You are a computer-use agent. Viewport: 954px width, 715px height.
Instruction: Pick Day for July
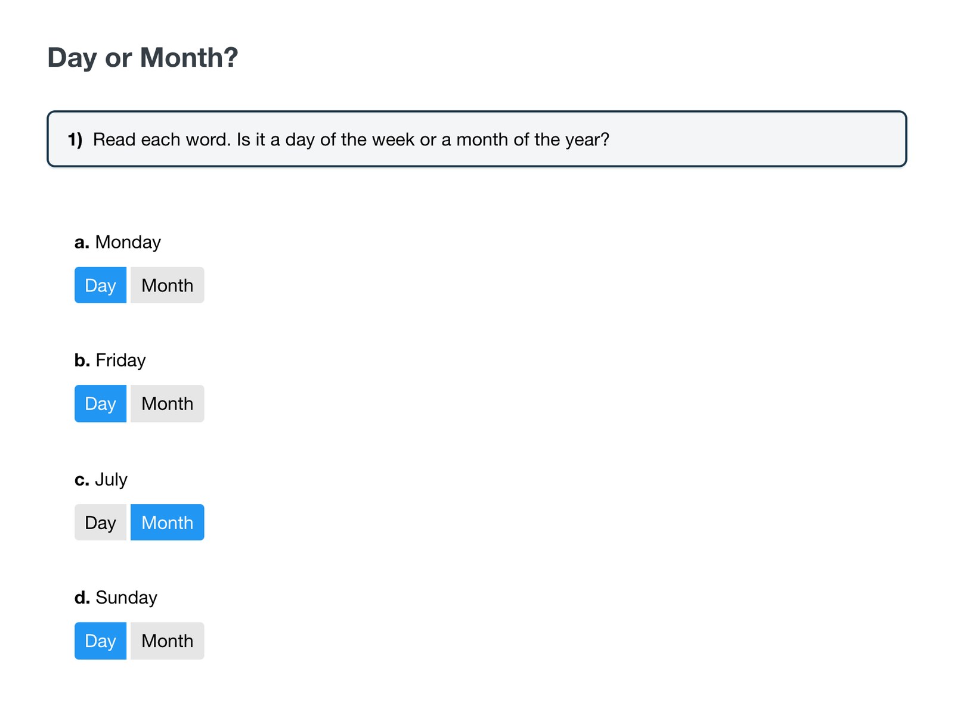[x=100, y=523]
